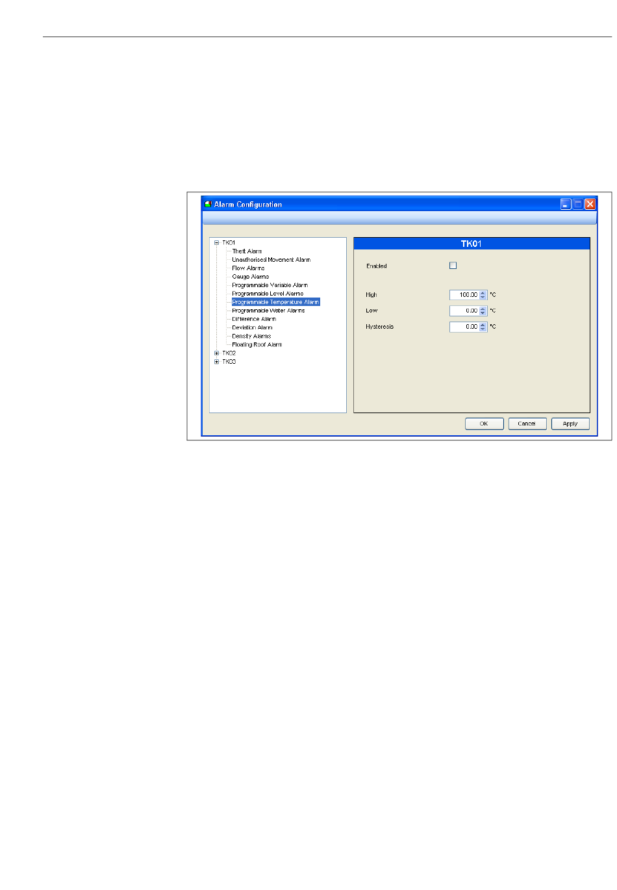Select Unauthorised Movement Alarm
The width and height of the screenshot is (617, 890).
pyautogui.click(x=271, y=260)
